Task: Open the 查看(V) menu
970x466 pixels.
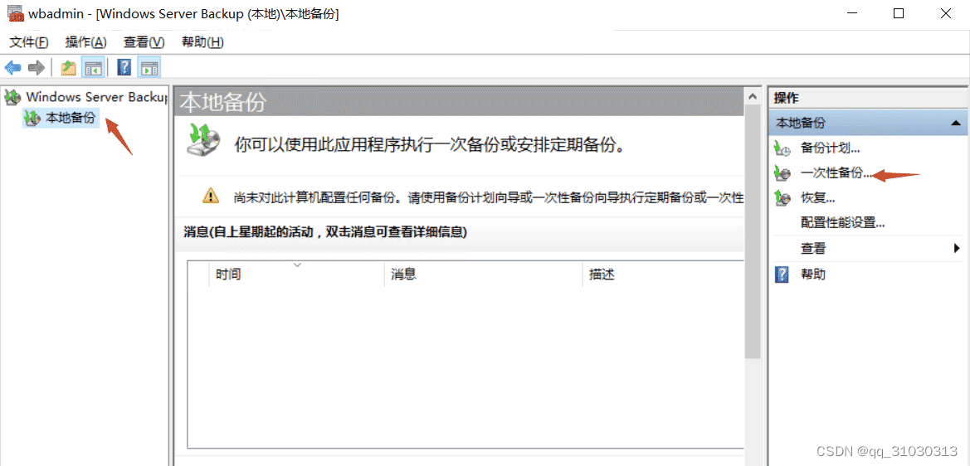Action: [144, 42]
